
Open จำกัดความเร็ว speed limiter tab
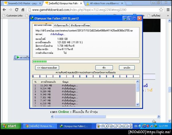click(61, 25)
